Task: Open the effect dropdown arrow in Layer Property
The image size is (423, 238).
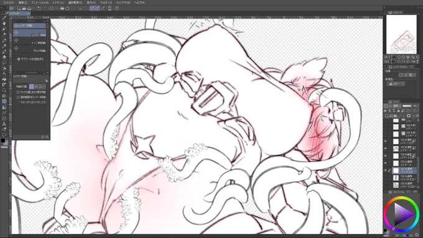Action: 415,75
